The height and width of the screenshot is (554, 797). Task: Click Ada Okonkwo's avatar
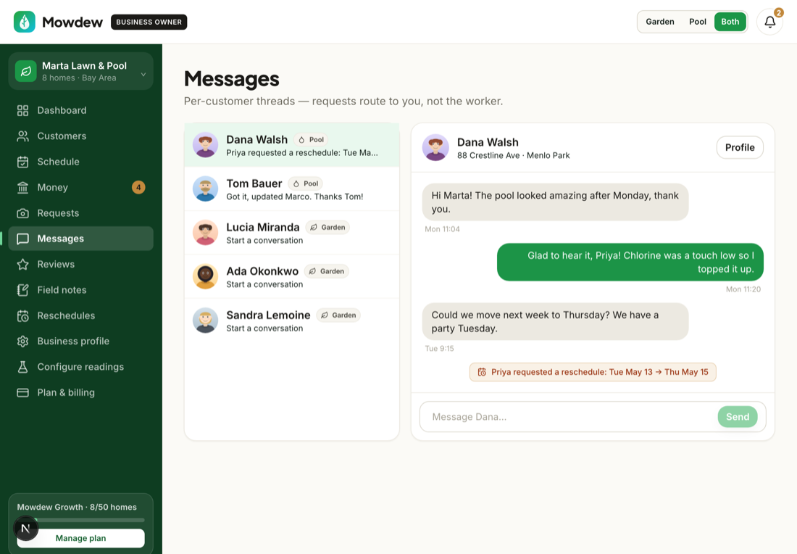[205, 276]
